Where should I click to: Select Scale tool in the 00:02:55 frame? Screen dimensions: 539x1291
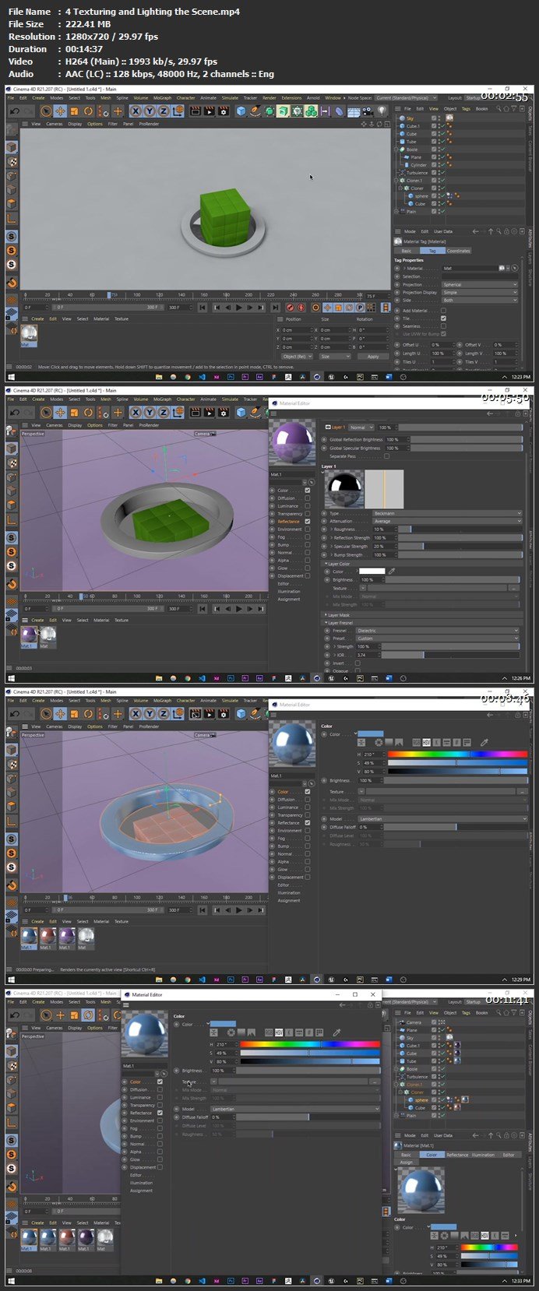[x=74, y=111]
